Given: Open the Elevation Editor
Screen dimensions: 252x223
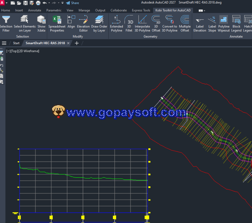Looking at the screenshot, I should [x=83, y=24].
